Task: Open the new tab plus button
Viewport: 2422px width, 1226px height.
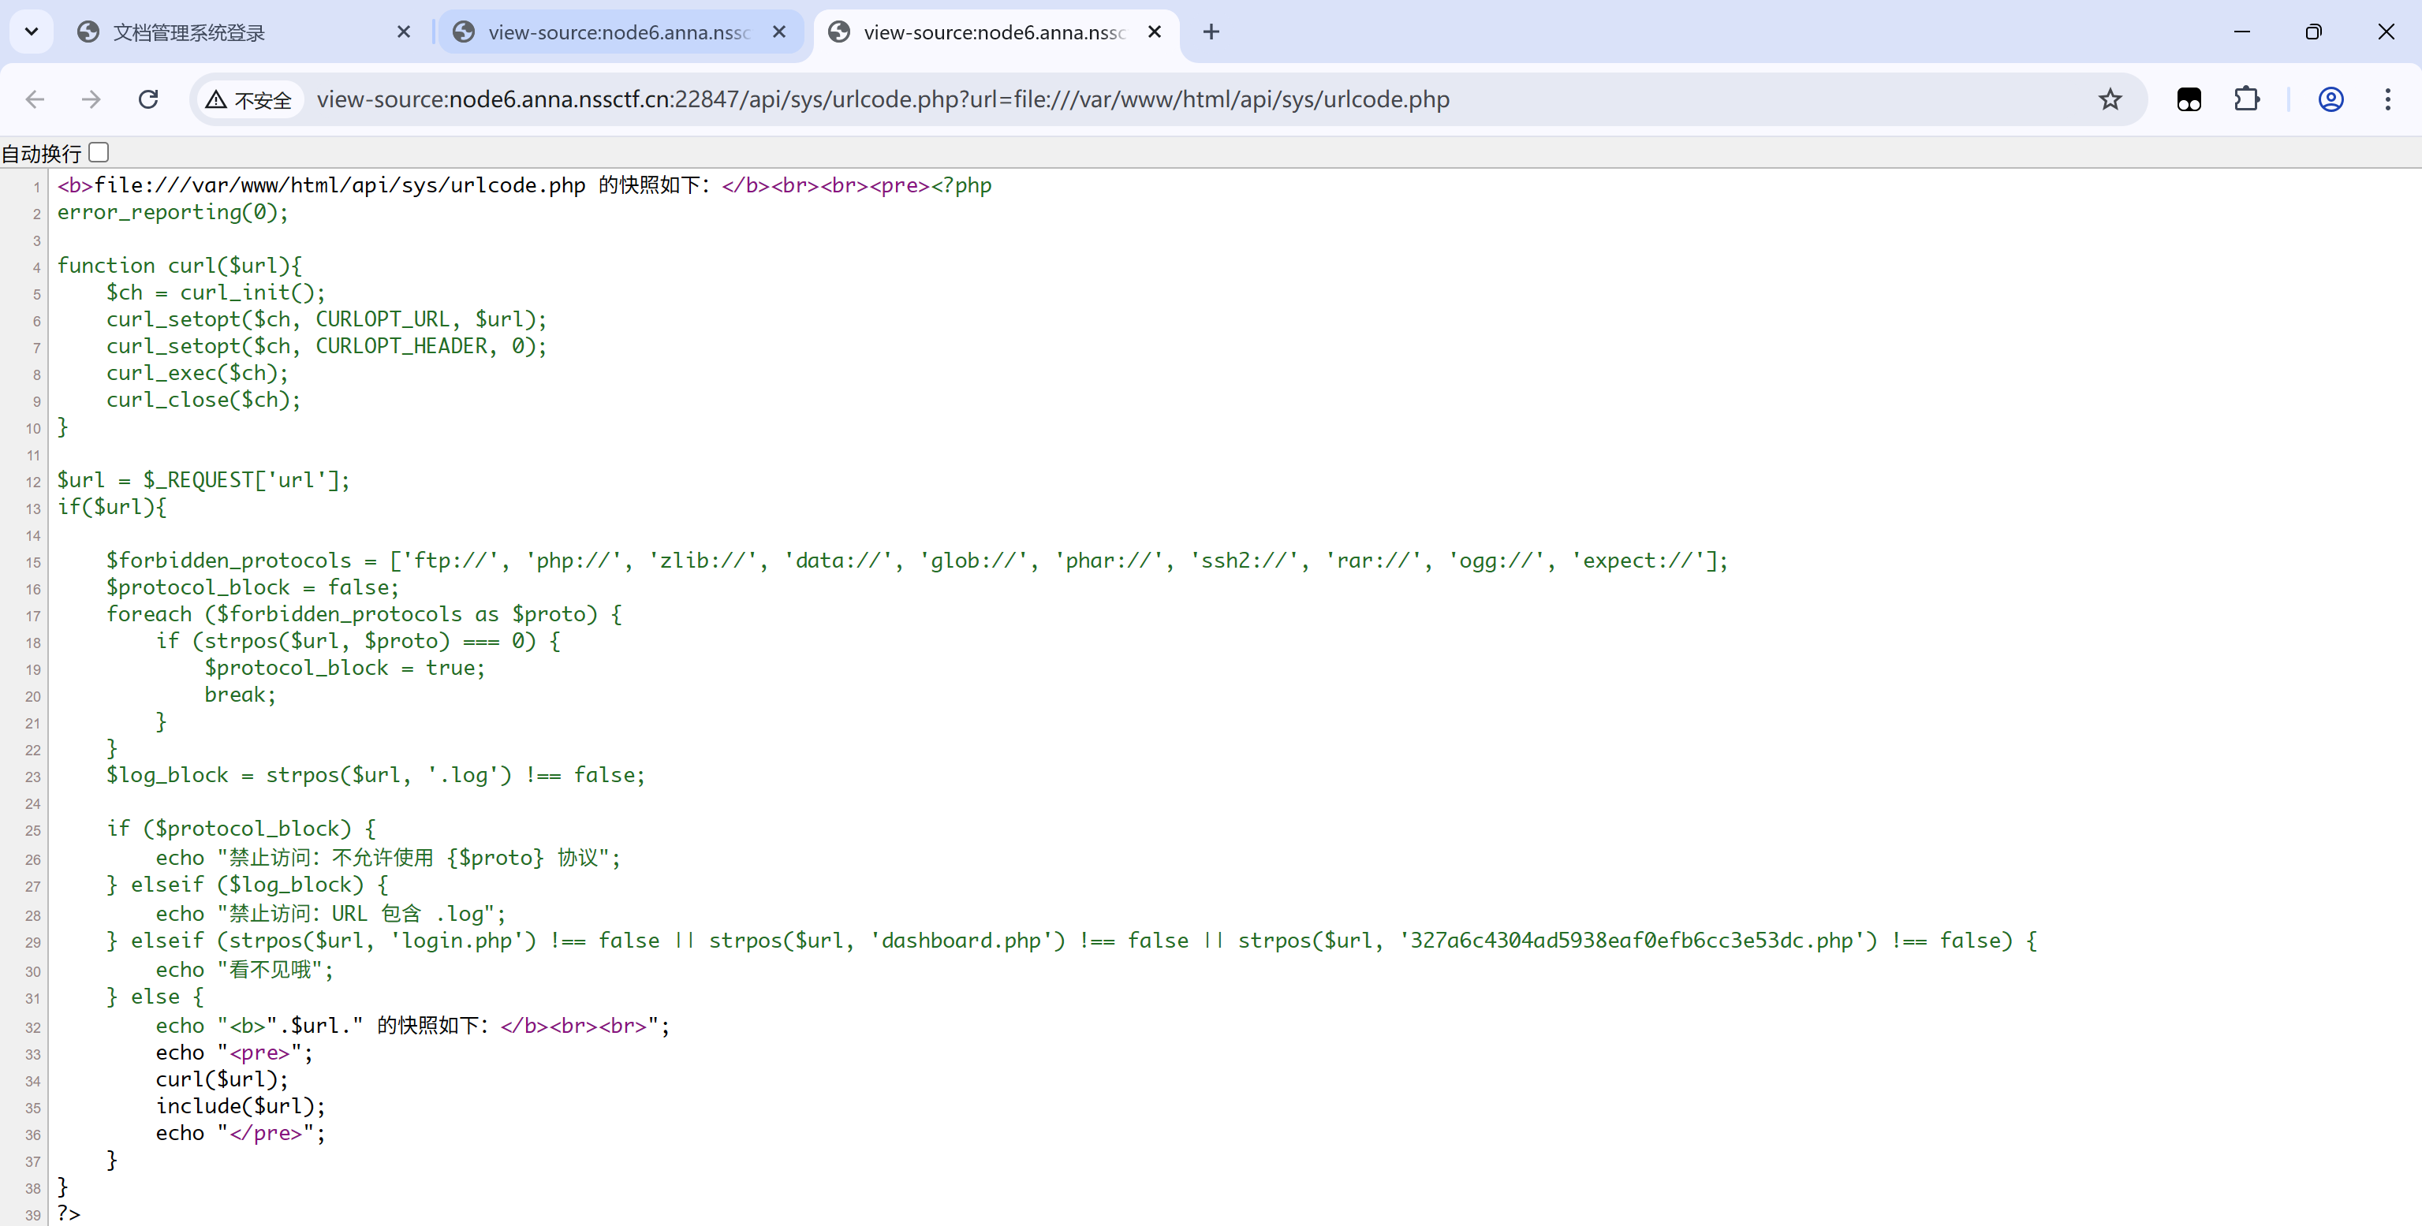Action: (x=1211, y=32)
